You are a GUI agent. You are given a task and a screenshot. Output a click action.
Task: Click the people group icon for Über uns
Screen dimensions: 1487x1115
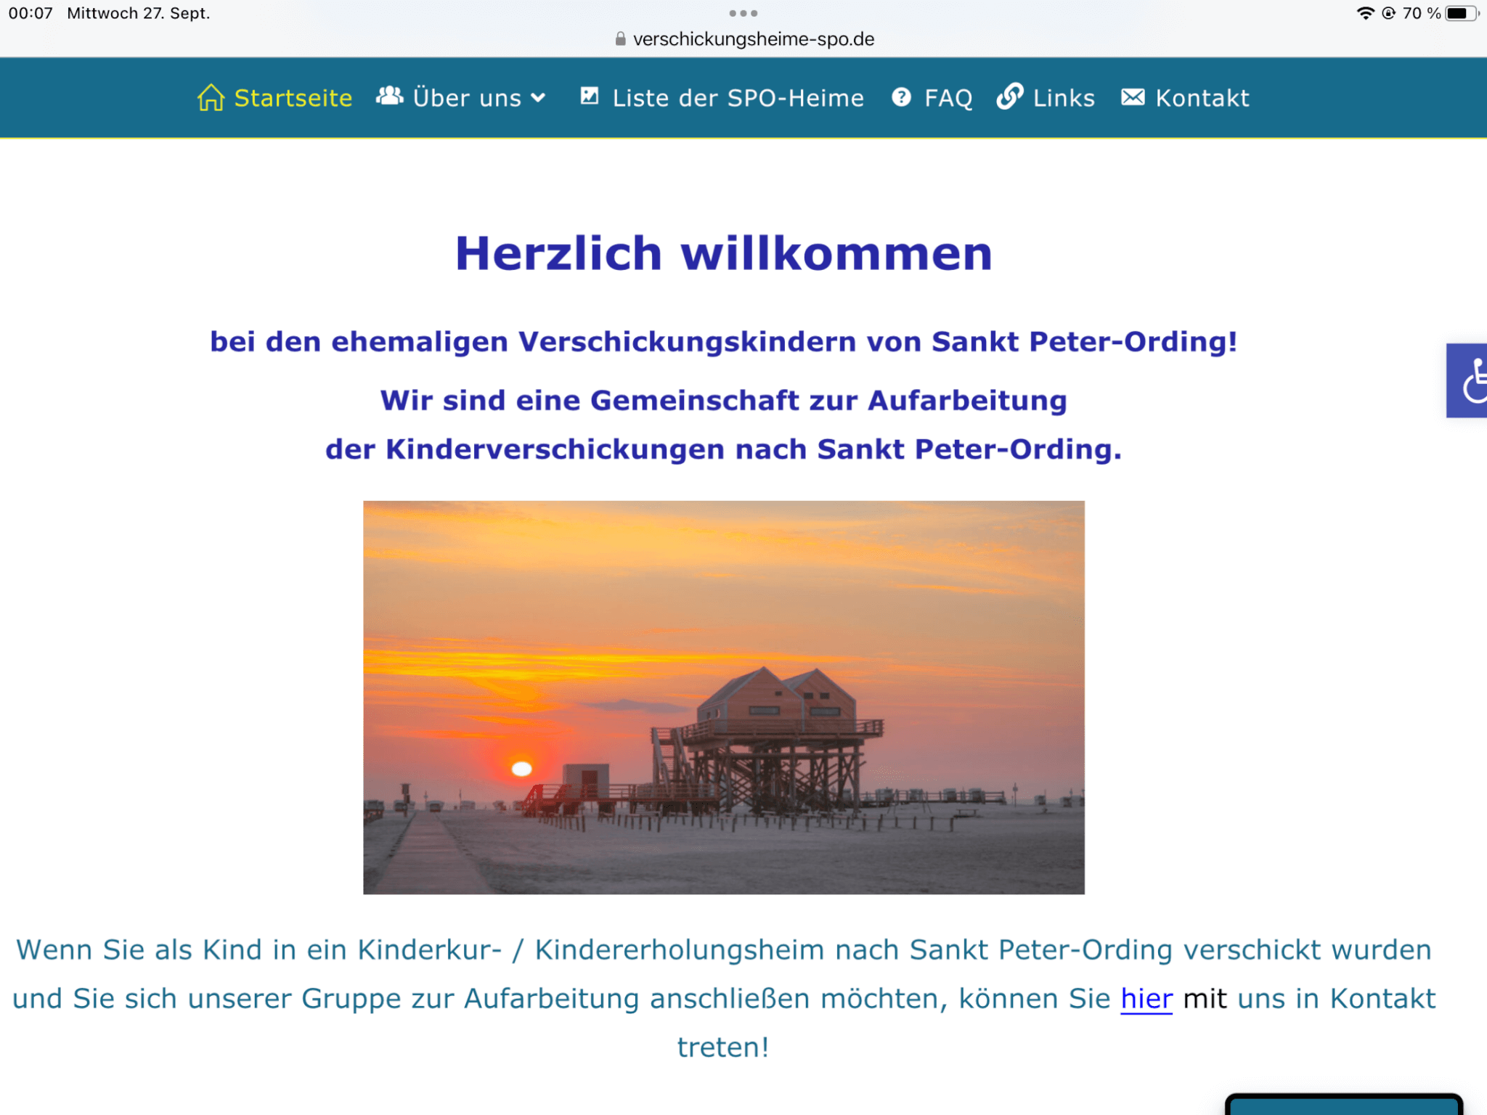[390, 96]
